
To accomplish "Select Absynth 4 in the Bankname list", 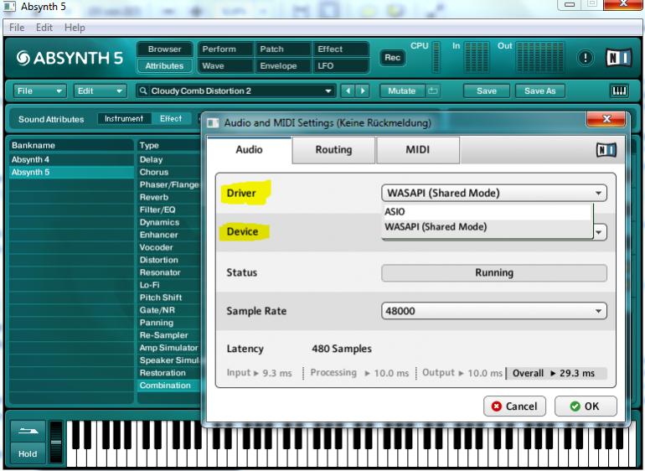I will tap(30, 159).
